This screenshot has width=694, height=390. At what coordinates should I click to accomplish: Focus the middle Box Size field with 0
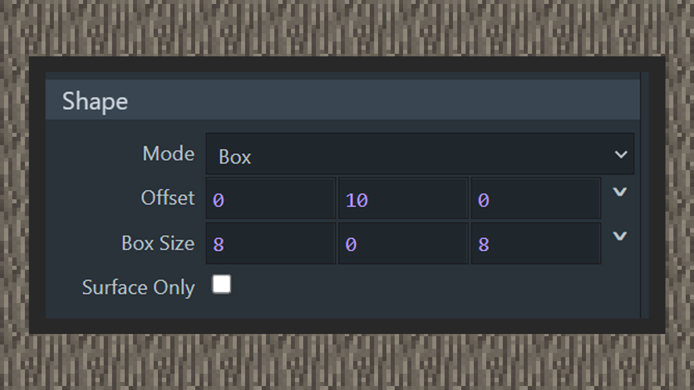[403, 243]
